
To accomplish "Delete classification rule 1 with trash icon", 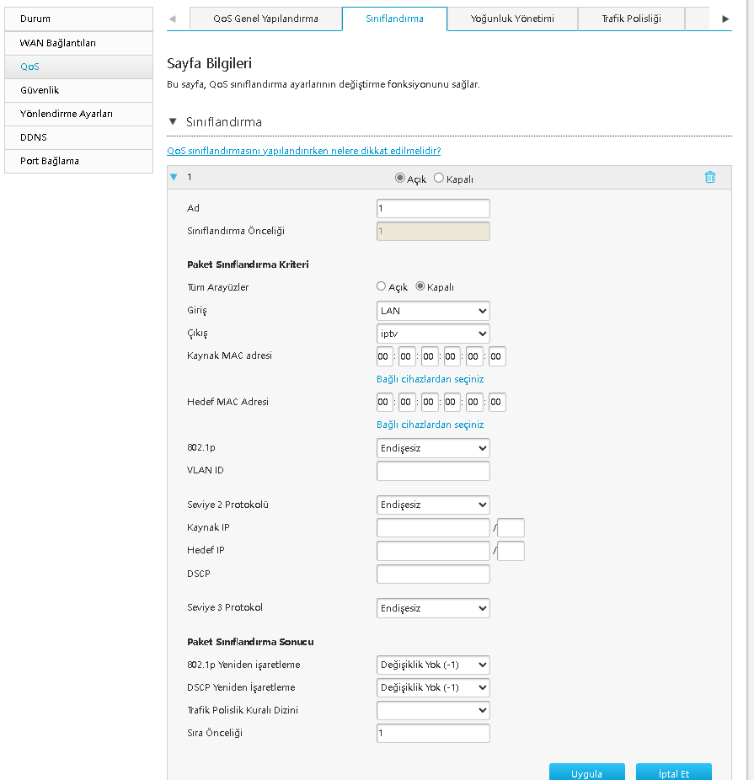I will pyautogui.click(x=710, y=178).
